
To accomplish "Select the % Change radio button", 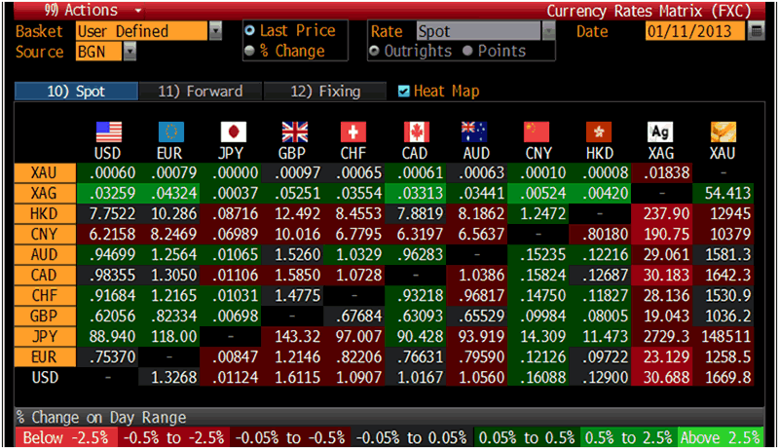I will coord(250,51).
